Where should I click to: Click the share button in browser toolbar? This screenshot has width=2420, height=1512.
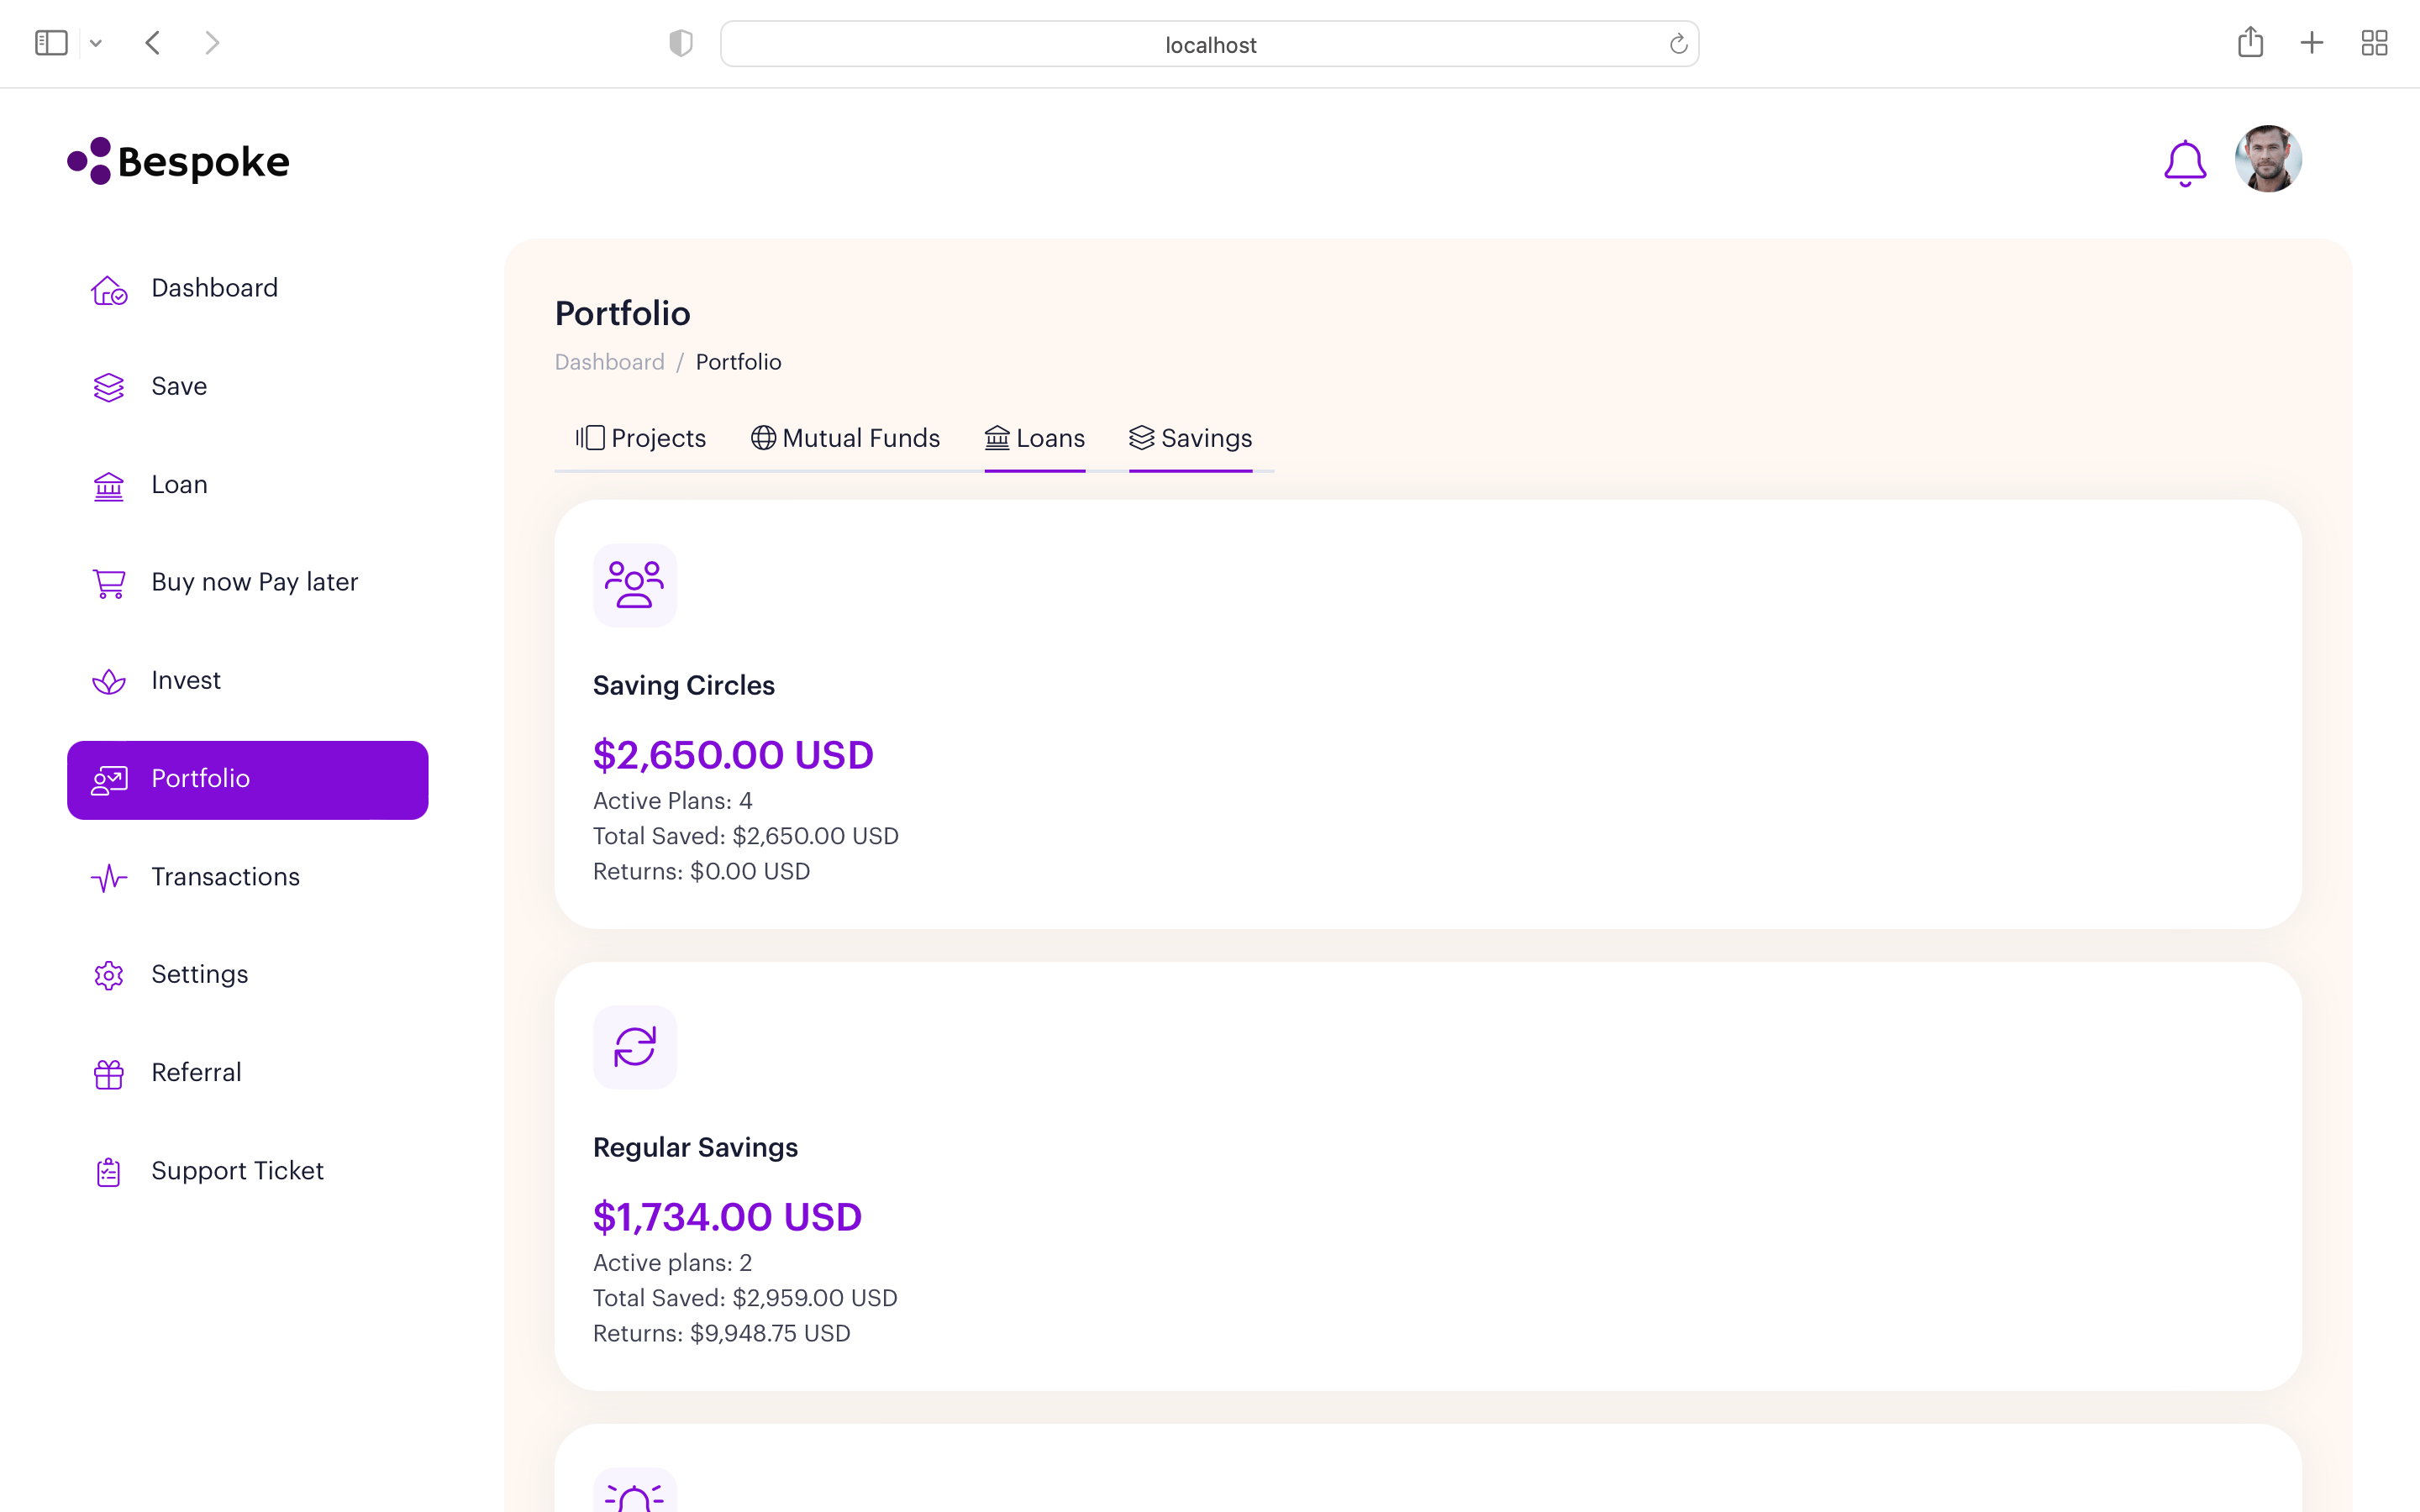pos(2251,43)
